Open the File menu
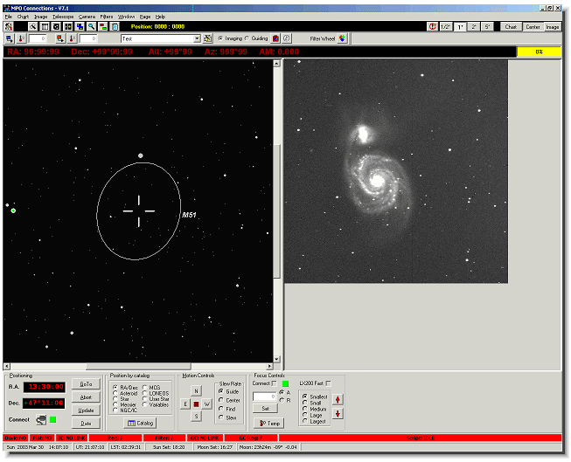 click(9, 17)
